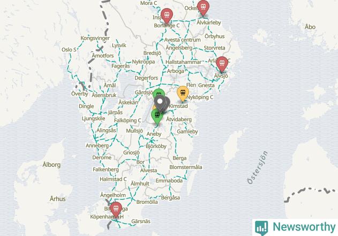Select the red train marker near Älvkarleby

(x=203, y=8)
